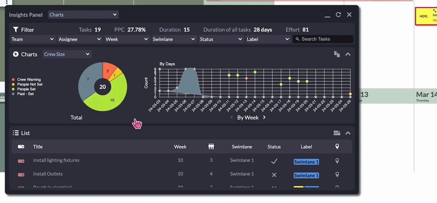Click task icon beside Install lighting fixtures
Image resolution: width=437 pixels, height=203 pixels.
click(x=21, y=161)
